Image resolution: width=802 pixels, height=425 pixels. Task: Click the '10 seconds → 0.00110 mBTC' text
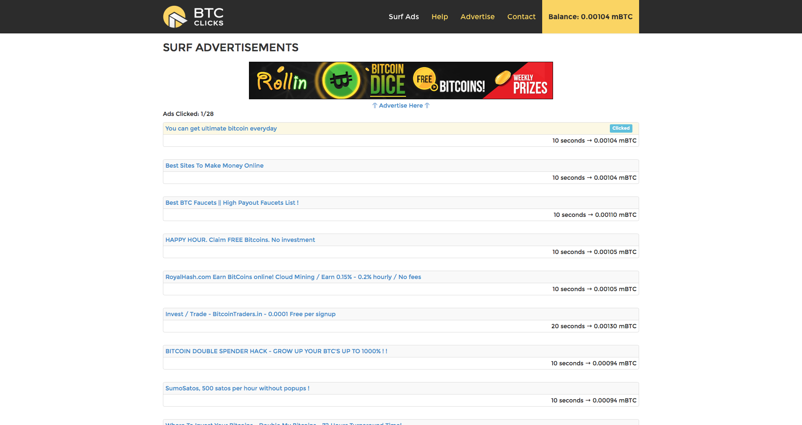tap(595, 215)
